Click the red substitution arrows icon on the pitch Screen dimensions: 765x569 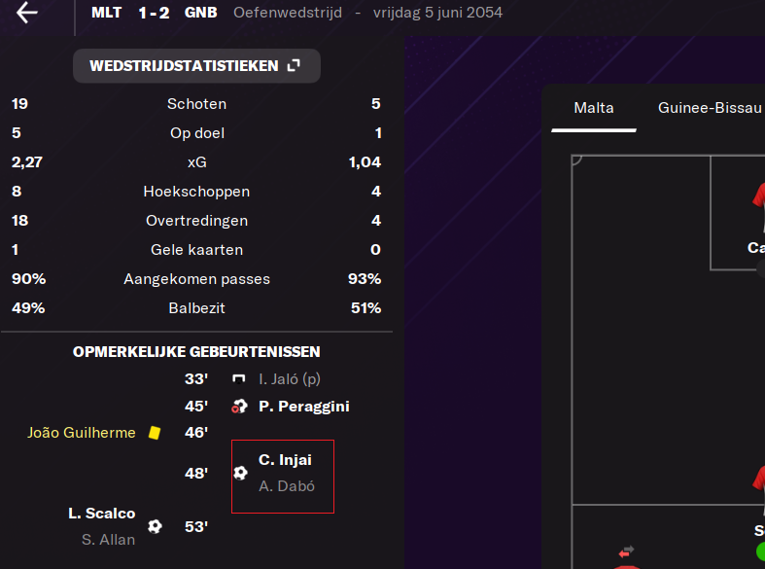[x=626, y=551]
